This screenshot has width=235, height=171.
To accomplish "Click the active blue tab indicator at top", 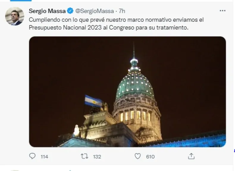I will (x=21, y=1).
